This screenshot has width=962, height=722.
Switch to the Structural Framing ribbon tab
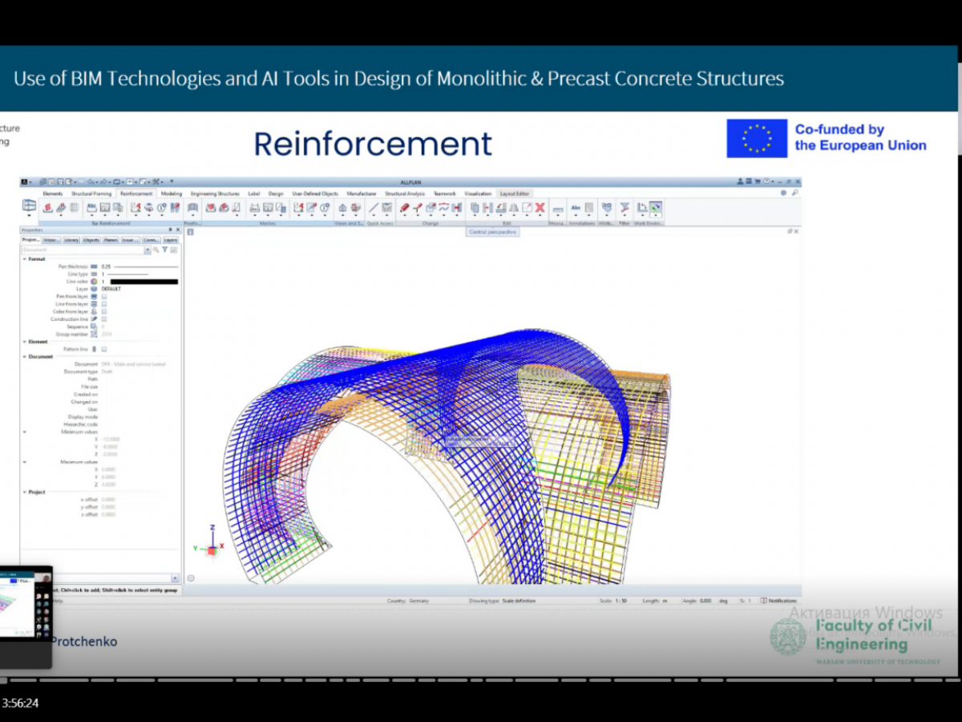[91, 193]
